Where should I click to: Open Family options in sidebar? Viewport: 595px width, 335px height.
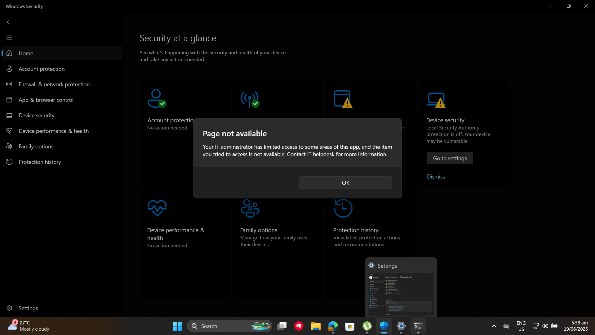(x=62, y=146)
